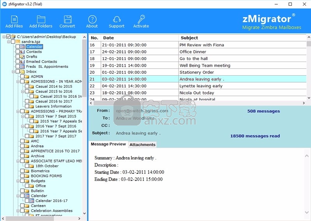
Task: Check the top-level Calendar folder checkbox
Action: [x=18, y=47]
